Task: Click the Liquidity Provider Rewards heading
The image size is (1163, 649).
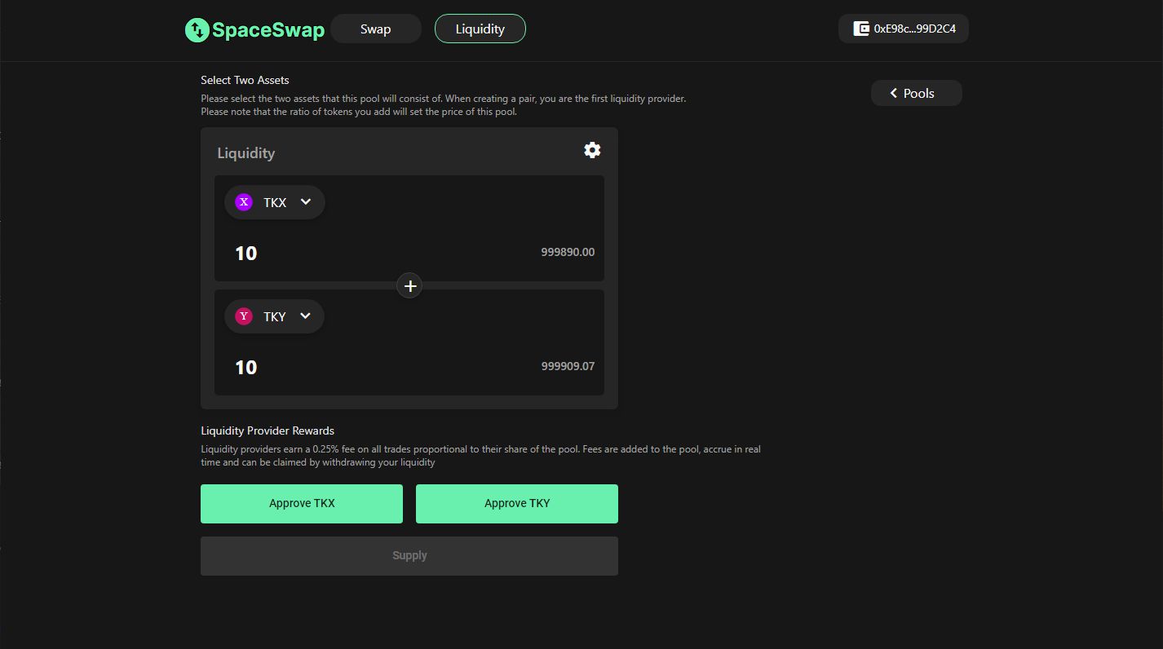Action: pos(268,430)
